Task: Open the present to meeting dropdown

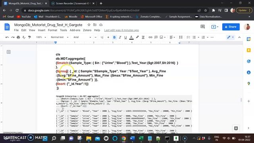Action: coord(215,27)
